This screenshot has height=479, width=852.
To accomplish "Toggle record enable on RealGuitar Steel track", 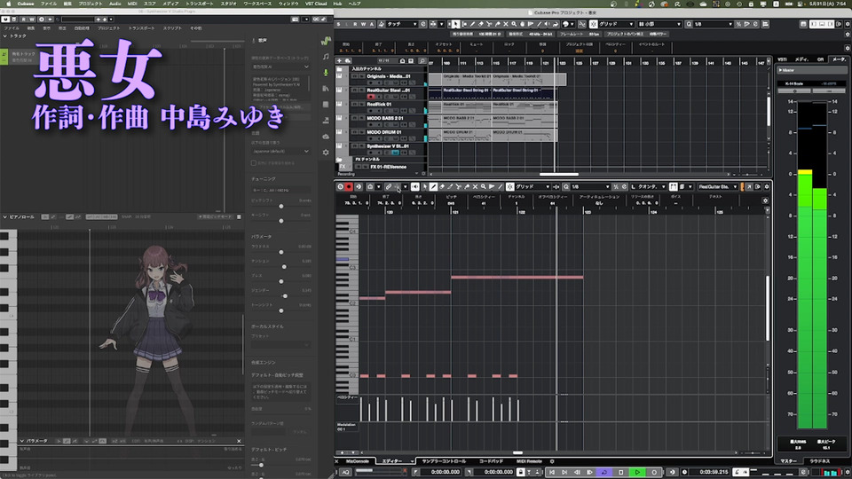I will pyautogui.click(x=371, y=97).
